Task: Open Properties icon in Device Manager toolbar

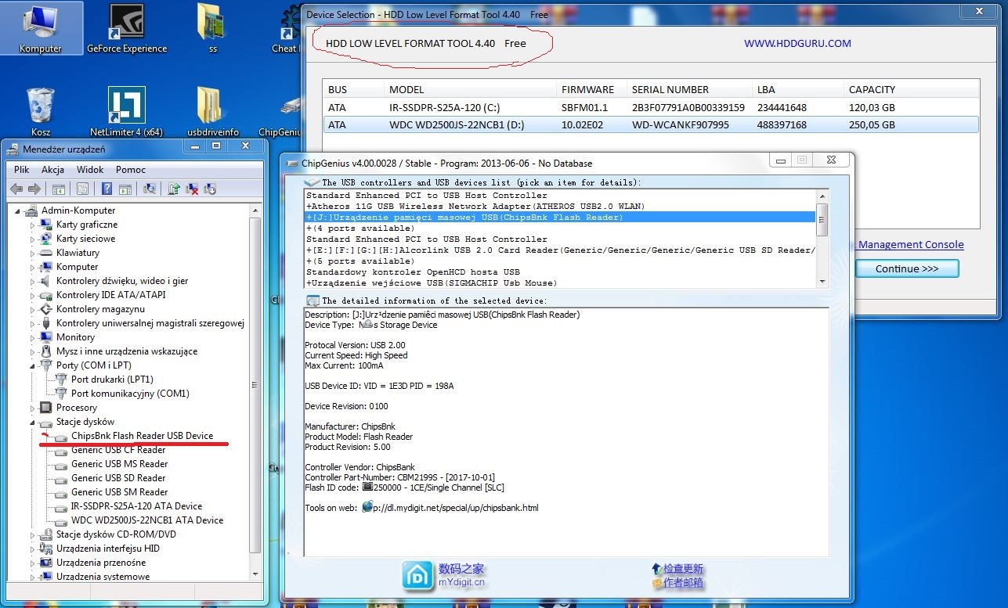Action: coord(82,189)
